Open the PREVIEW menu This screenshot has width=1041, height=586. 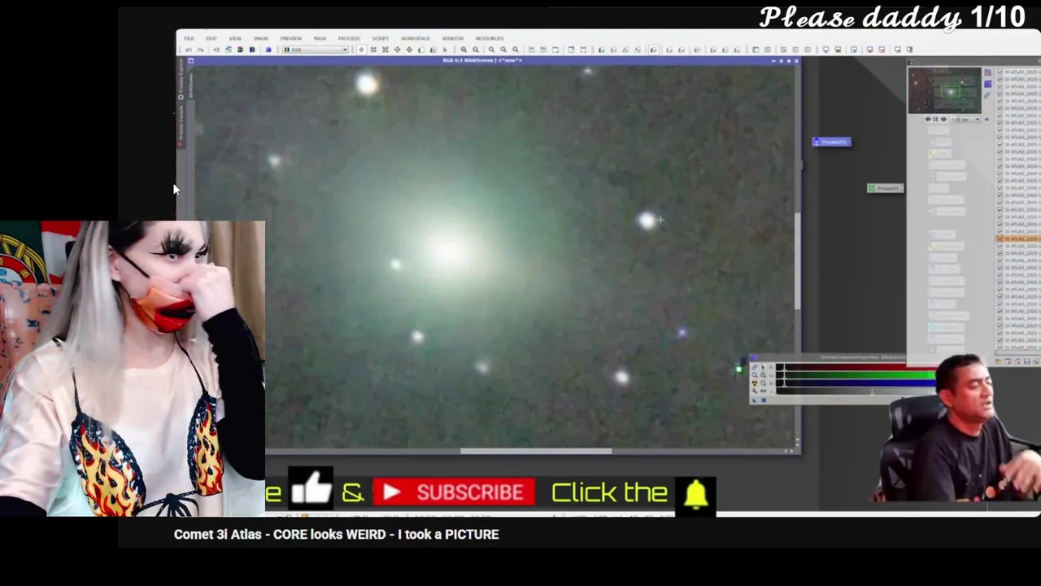pyautogui.click(x=291, y=38)
